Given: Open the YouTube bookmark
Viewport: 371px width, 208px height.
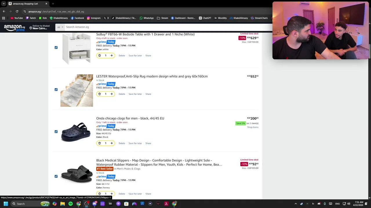Looking at the screenshot, I should pyautogui.click(x=17, y=18).
